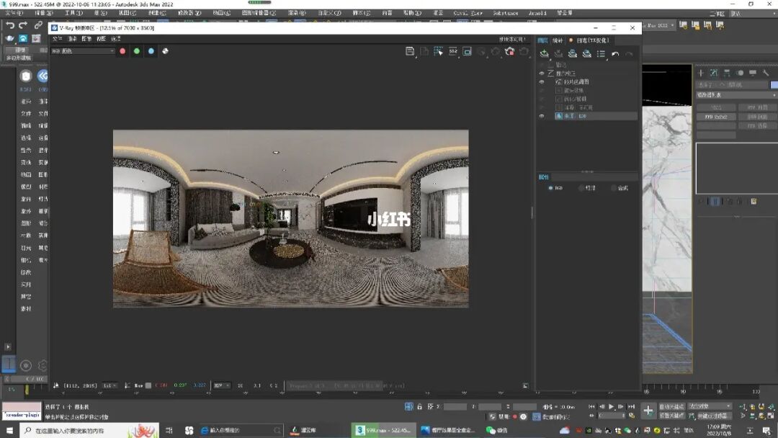The height and width of the screenshot is (438, 778).
Task: Hide the 显示校正 Display Correction layer
Action: pos(542,73)
